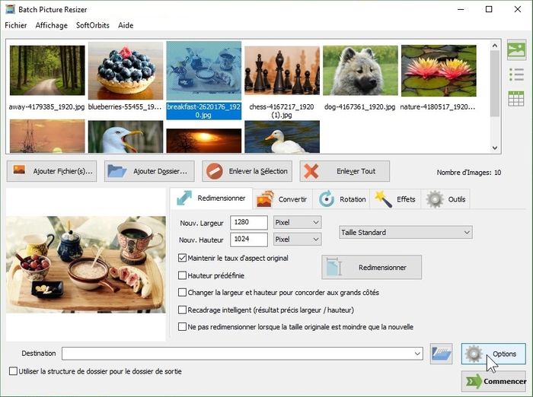This screenshot has width=533, height=397.
Task: Click the destination browse folder icon
Action: pyautogui.click(x=441, y=353)
